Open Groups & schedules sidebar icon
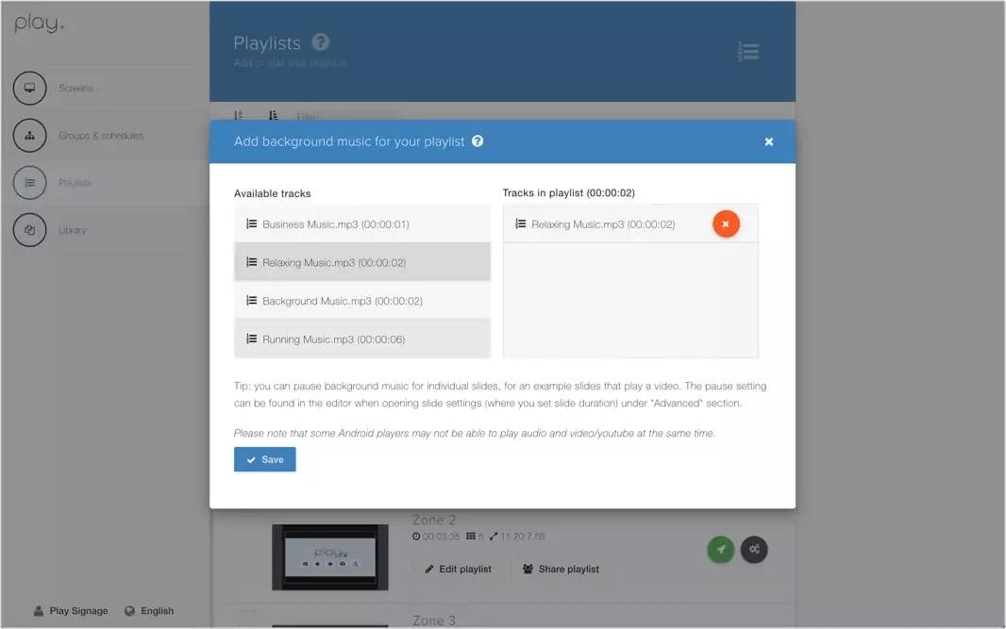Screen dimensions: 1006x629 tap(29, 136)
